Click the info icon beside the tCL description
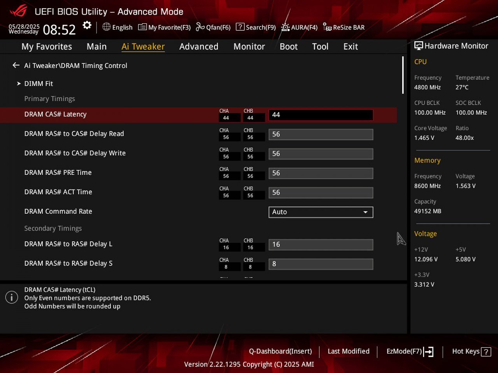The image size is (498, 373). click(x=12, y=298)
